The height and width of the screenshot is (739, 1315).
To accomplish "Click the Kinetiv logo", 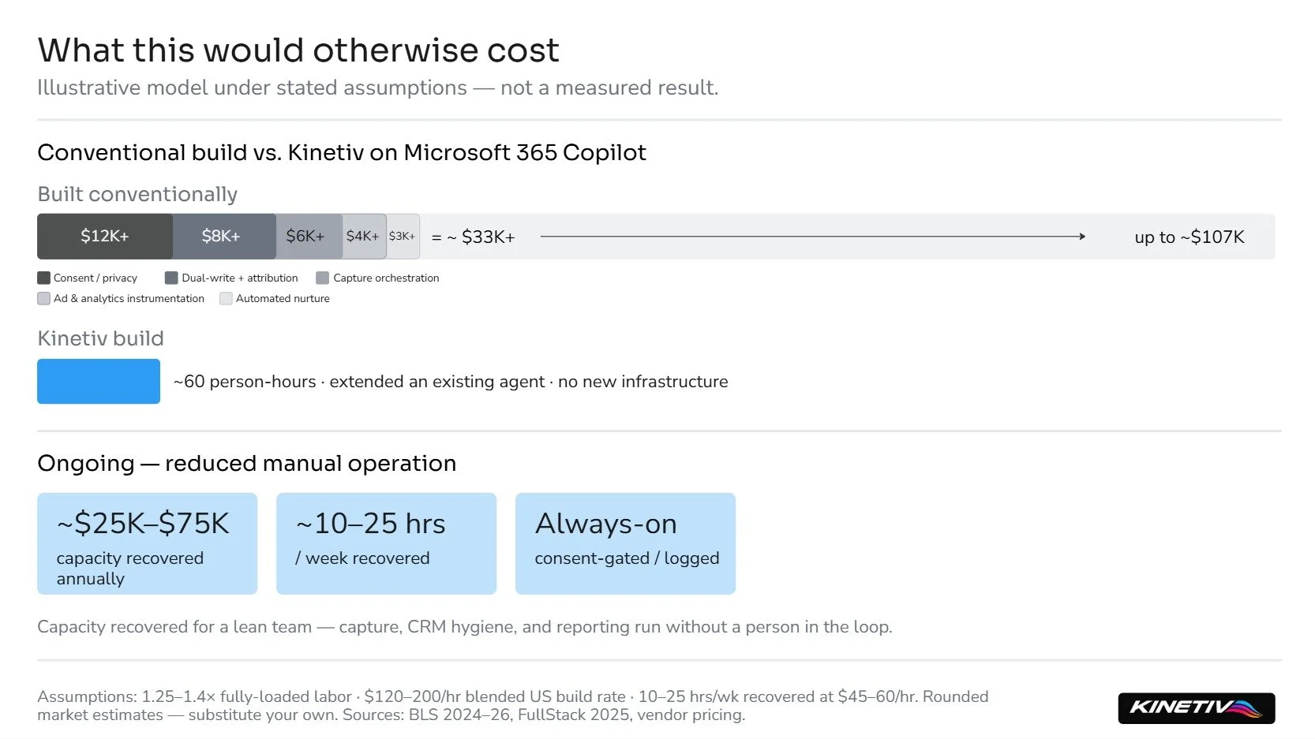I will tap(1196, 707).
